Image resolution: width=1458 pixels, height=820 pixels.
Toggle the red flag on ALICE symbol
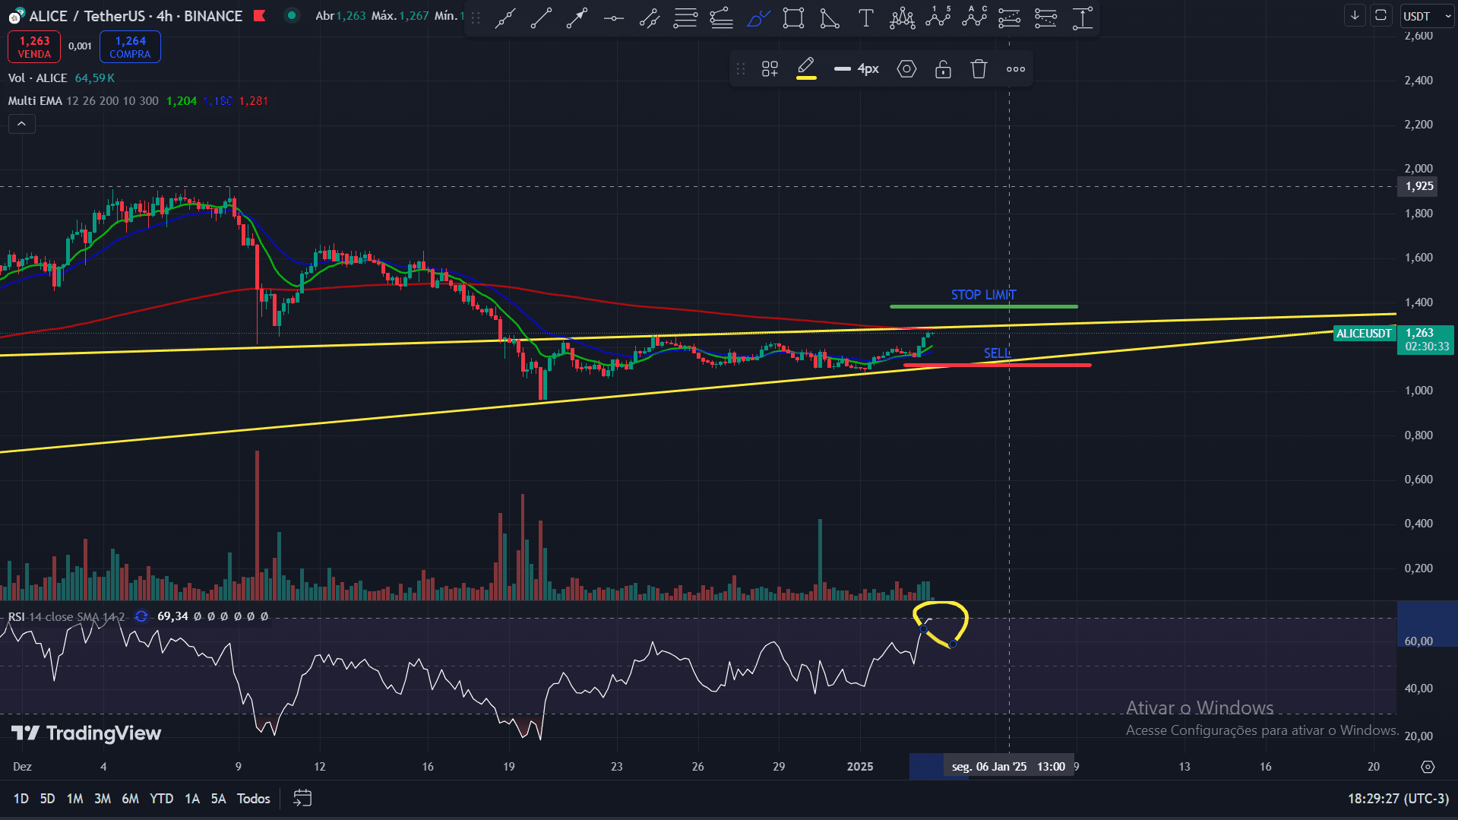260,15
